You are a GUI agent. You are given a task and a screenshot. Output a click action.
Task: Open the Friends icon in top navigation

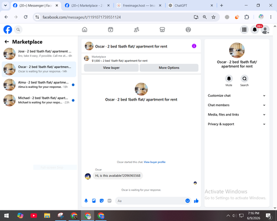click(x=136, y=29)
